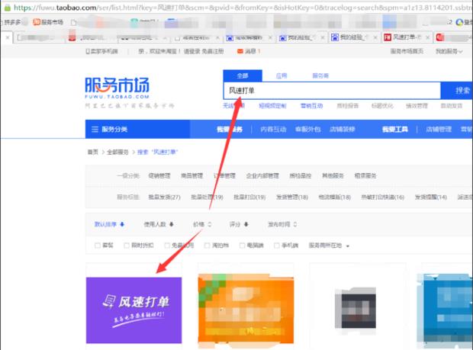Viewport: 473px width, 350px height.
Task: Open the orange service thumbnail
Action: point(246,309)
